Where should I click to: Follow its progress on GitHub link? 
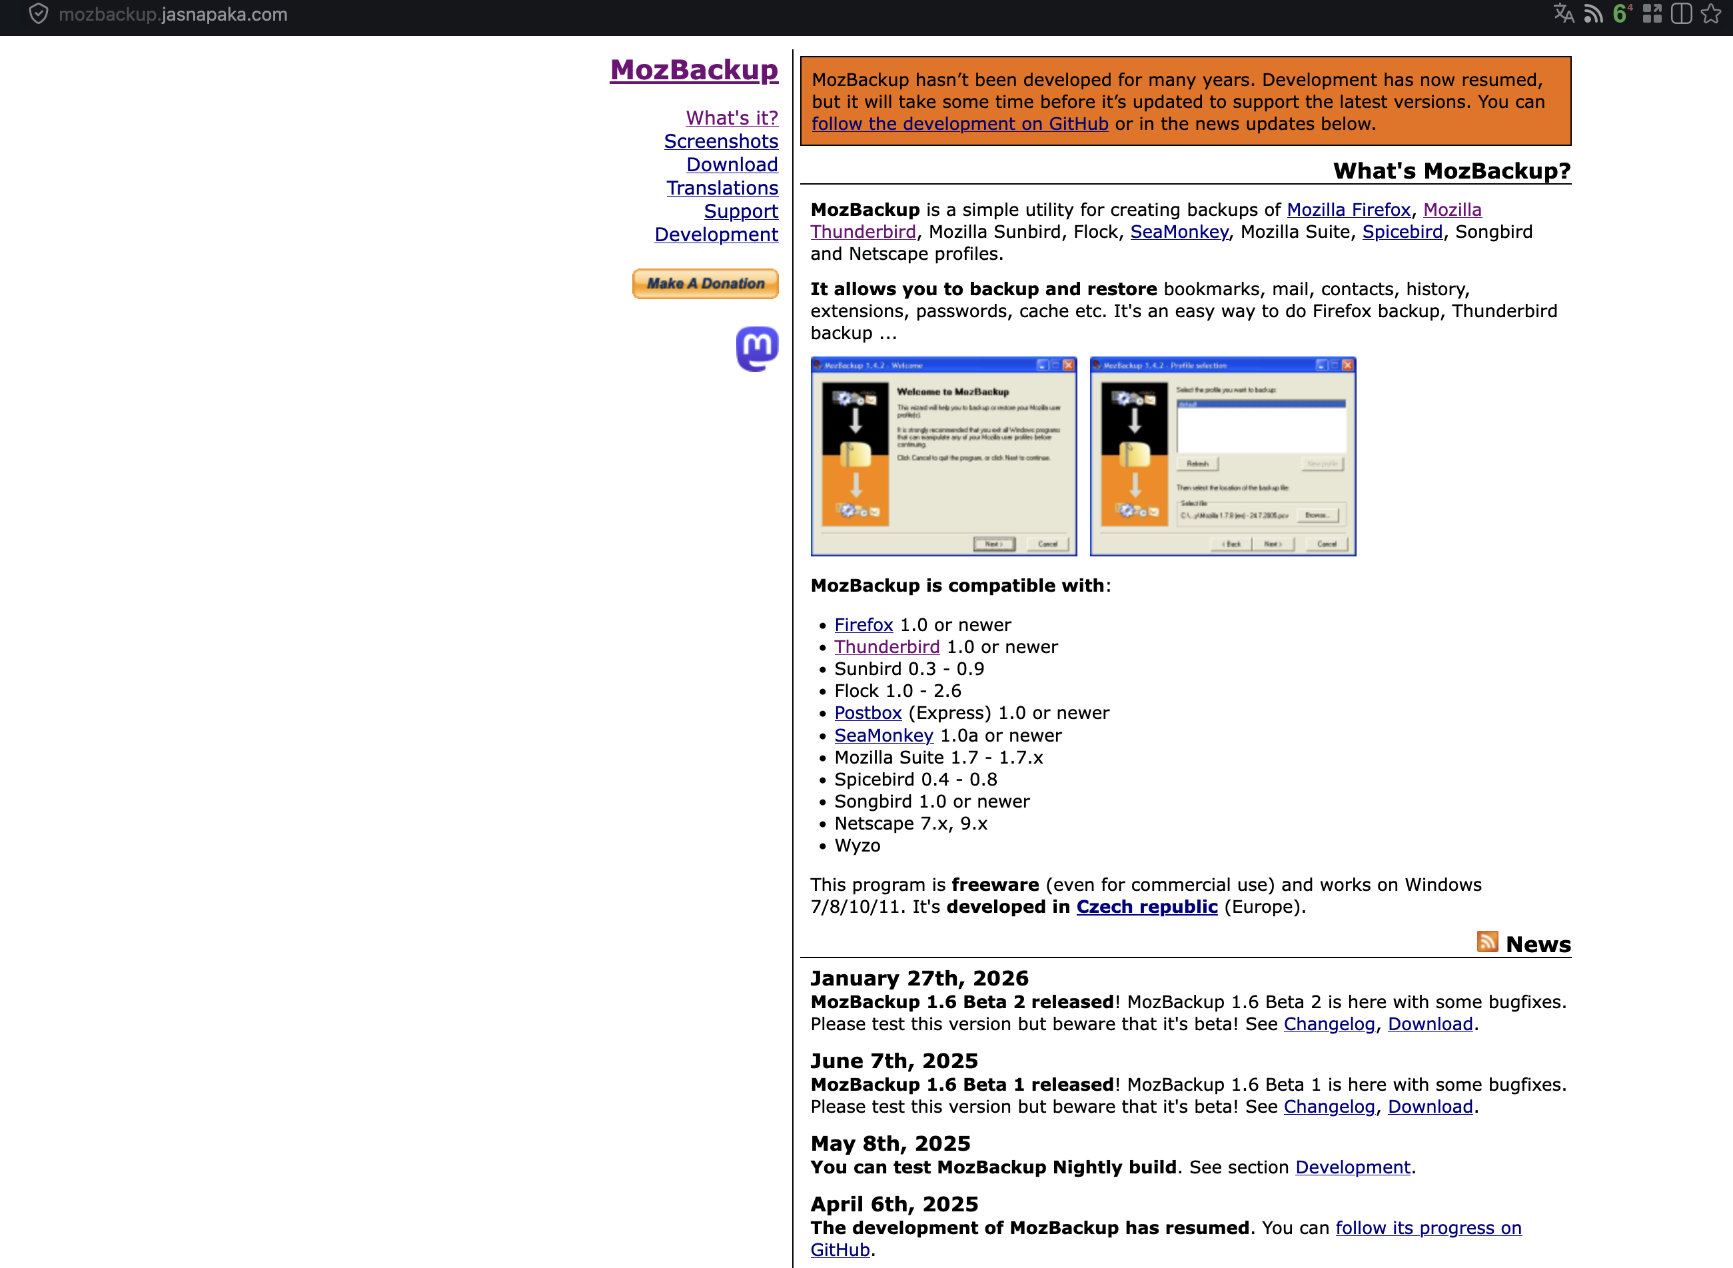point(1429,1228)
